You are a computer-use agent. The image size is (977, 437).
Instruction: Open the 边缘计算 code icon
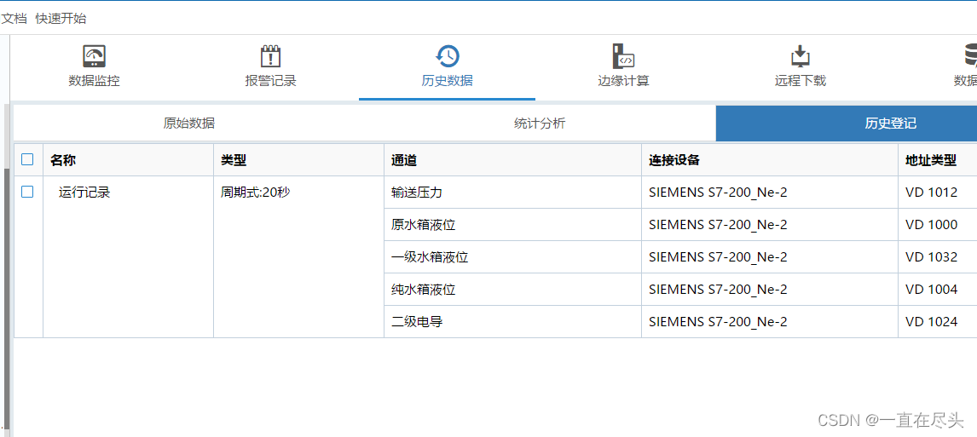[x=623, y=56]
